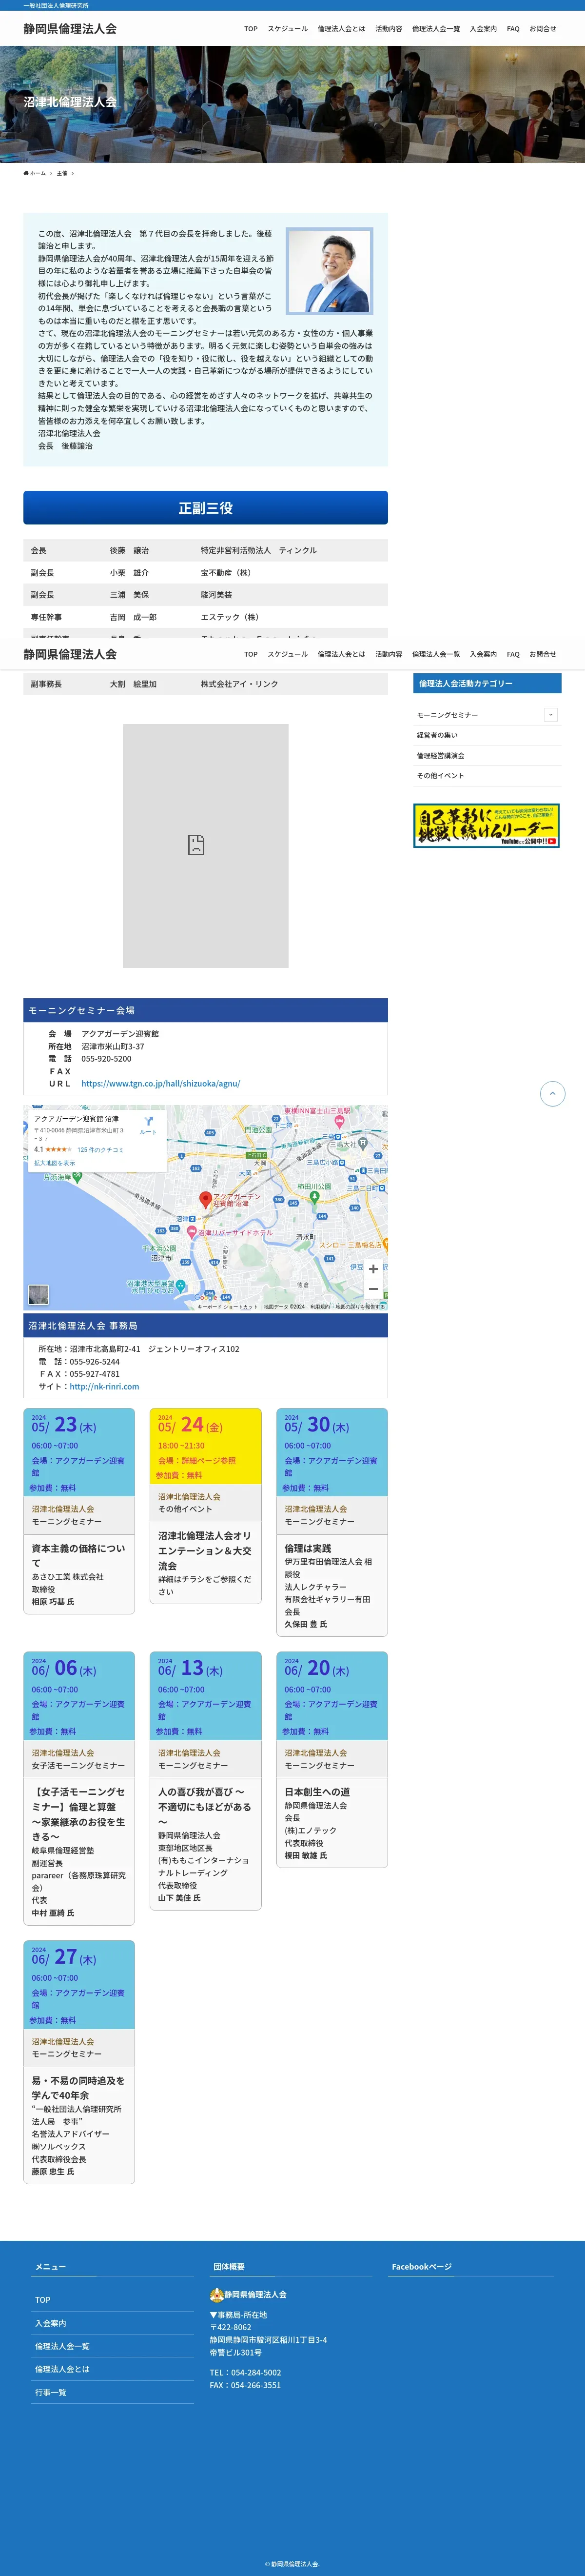Click 125 件のクチコミ reviews link
The width and height of the screenshot is (585, 2576).
pyautogui.click(x=100, y=1150)
